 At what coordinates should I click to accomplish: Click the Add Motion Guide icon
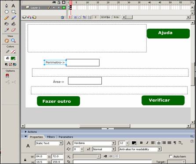(x=29, y=17)
